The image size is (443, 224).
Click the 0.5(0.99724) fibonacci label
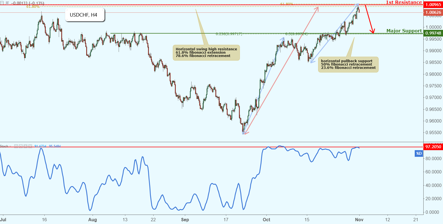pyautogui.click(x=296, y=34)
